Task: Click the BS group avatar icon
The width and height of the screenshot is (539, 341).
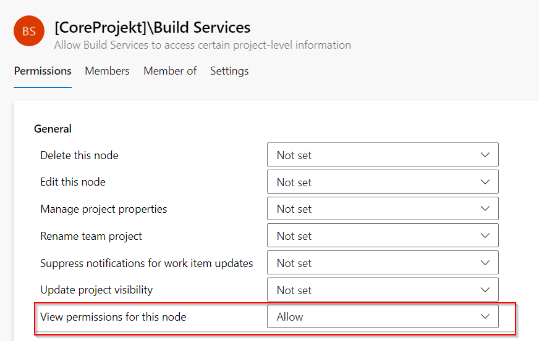Action: pyautogui.click(x=28, y=31)
